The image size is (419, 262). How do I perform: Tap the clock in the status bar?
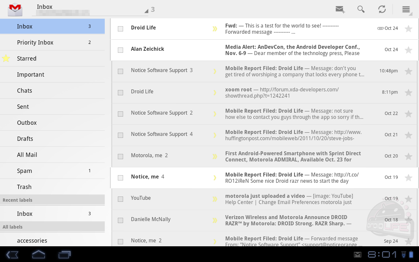[383, 254]
